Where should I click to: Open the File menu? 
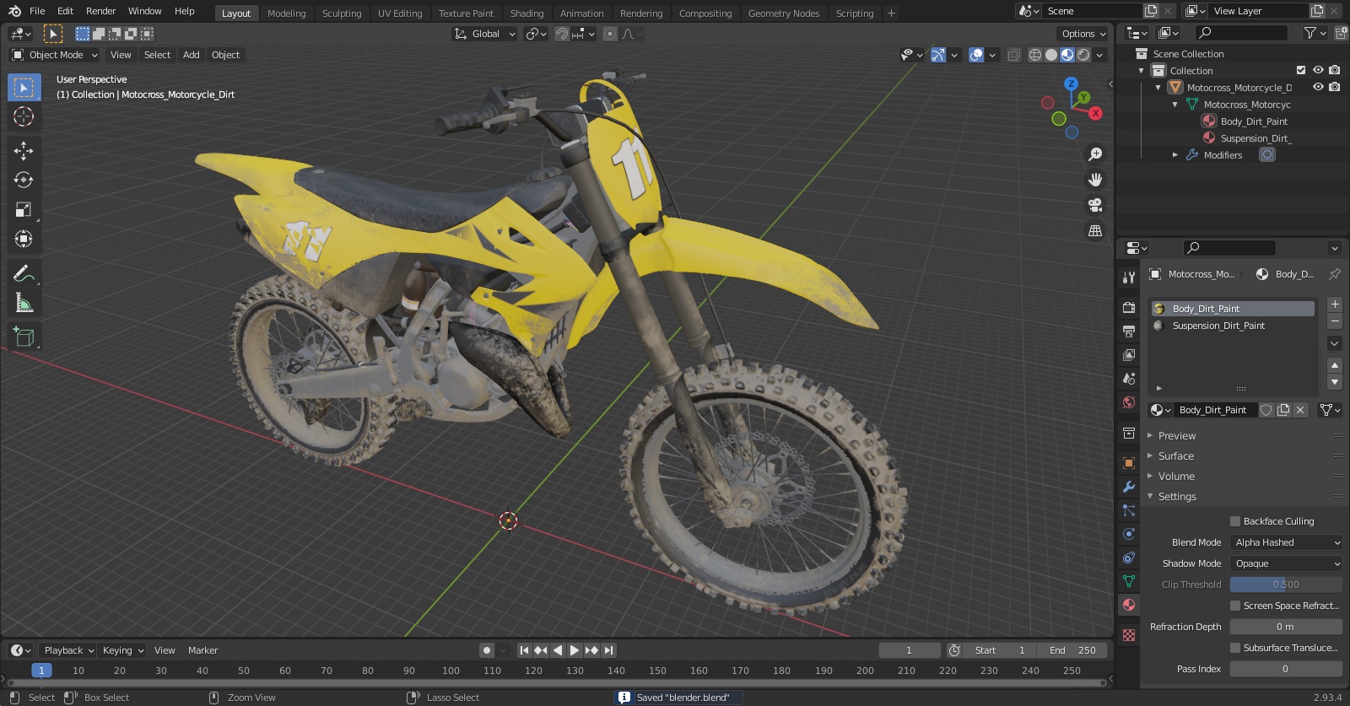(37, 11)
